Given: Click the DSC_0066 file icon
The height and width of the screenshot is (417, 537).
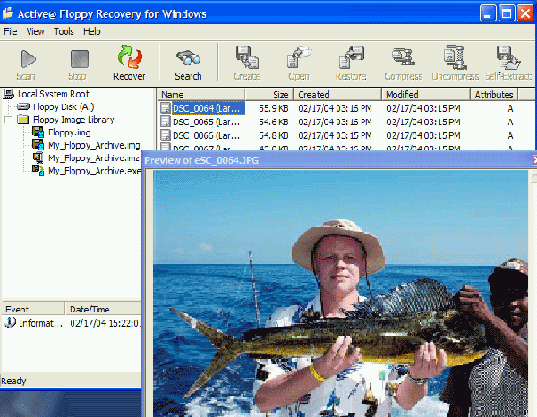Looking at the screenshot, I should pyautogui.click(x=166, y=135).
